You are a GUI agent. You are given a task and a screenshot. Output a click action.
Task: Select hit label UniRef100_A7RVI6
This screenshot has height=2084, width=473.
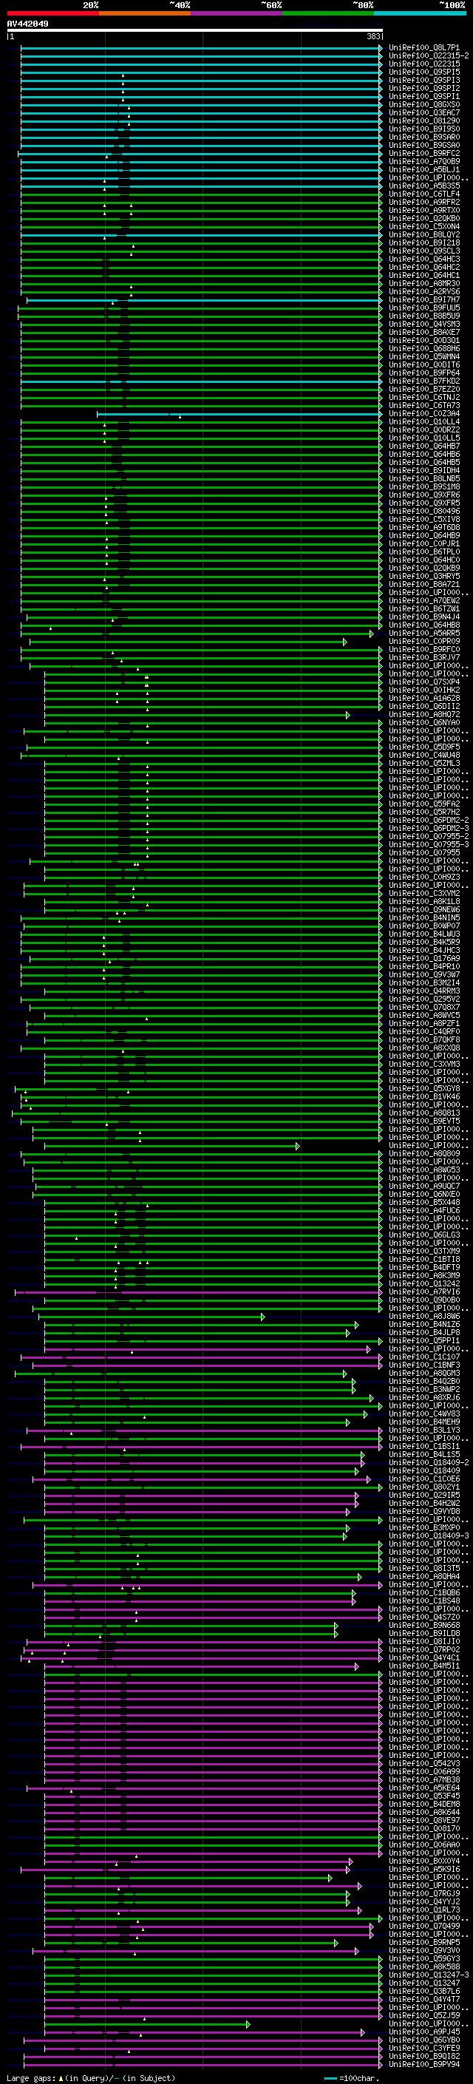(424, 1292)
